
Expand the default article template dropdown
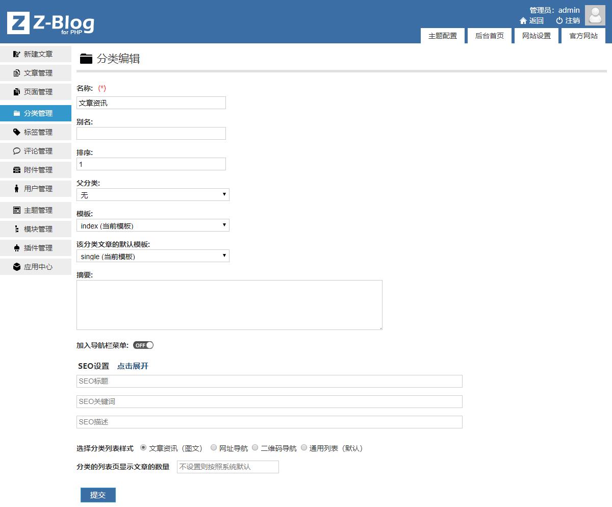click(x=152, y=256)
